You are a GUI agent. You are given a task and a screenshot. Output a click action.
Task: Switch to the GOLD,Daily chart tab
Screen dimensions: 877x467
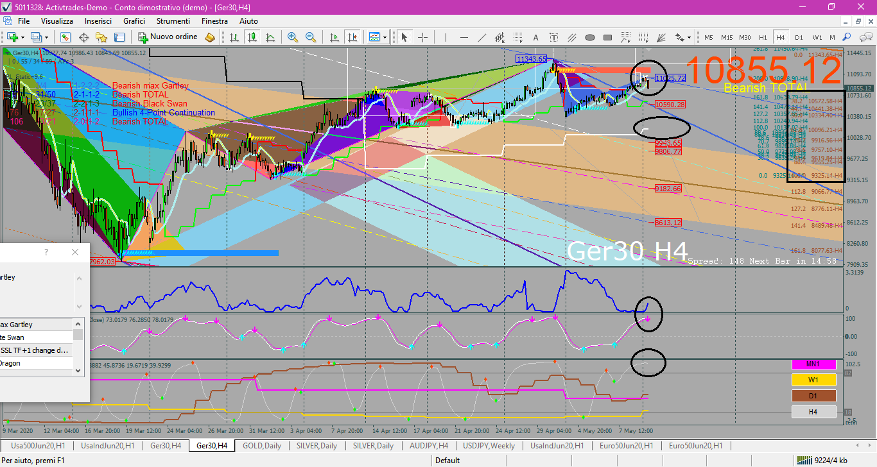tap(261, 445)
